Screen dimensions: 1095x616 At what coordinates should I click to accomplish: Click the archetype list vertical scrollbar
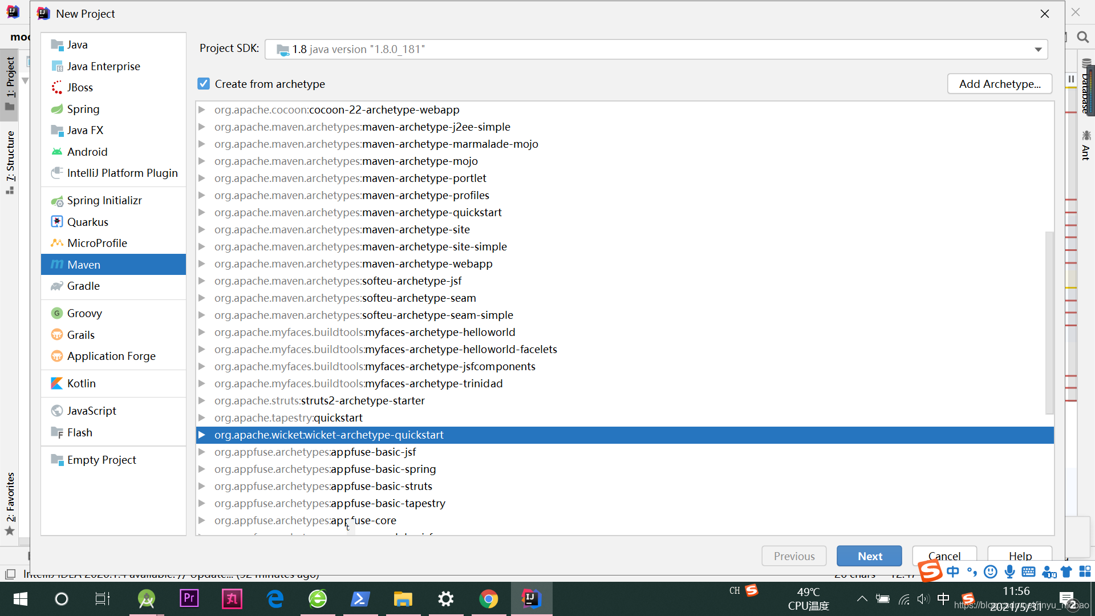coord(1049,322)
